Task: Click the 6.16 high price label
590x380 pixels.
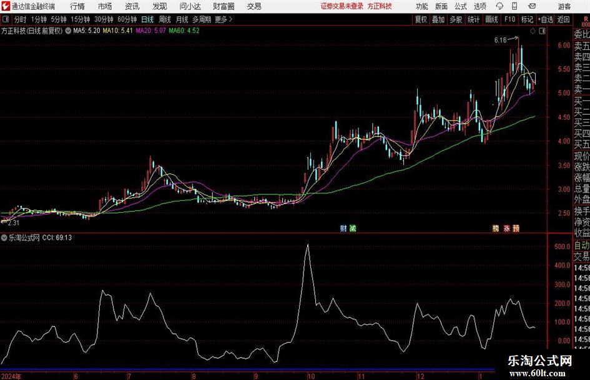Action: [501, 41]
